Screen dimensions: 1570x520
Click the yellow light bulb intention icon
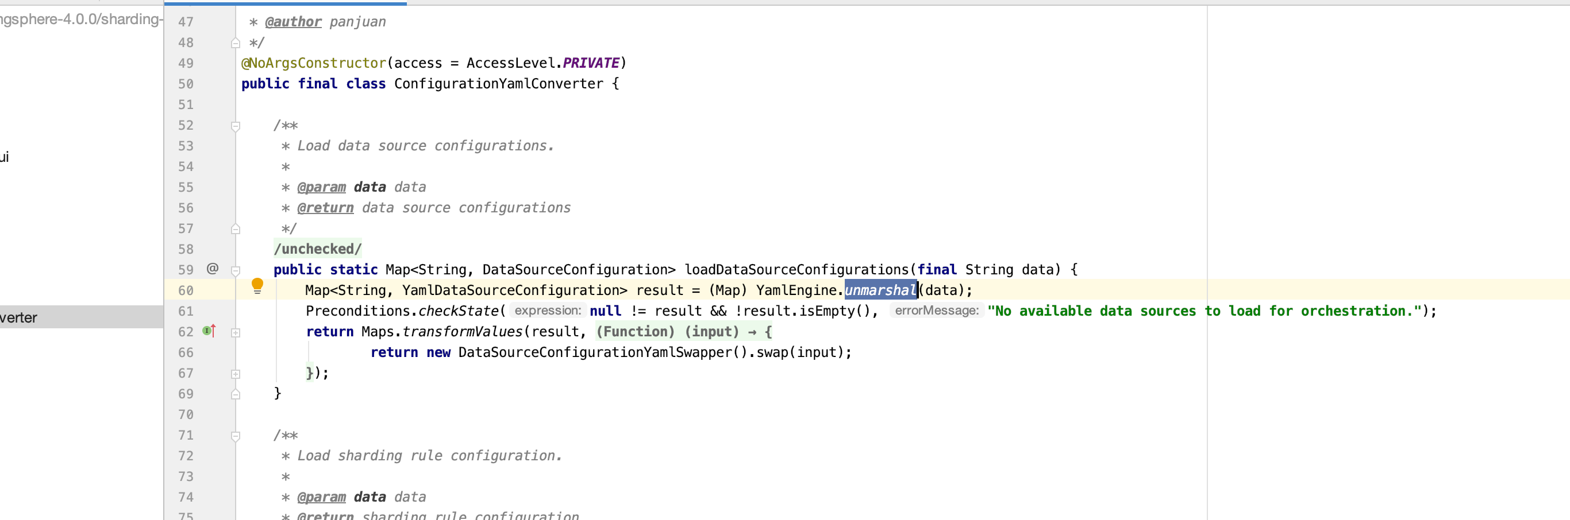(x=257, y=286)
